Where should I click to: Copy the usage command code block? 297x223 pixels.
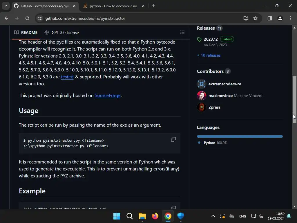click(173, 139)
